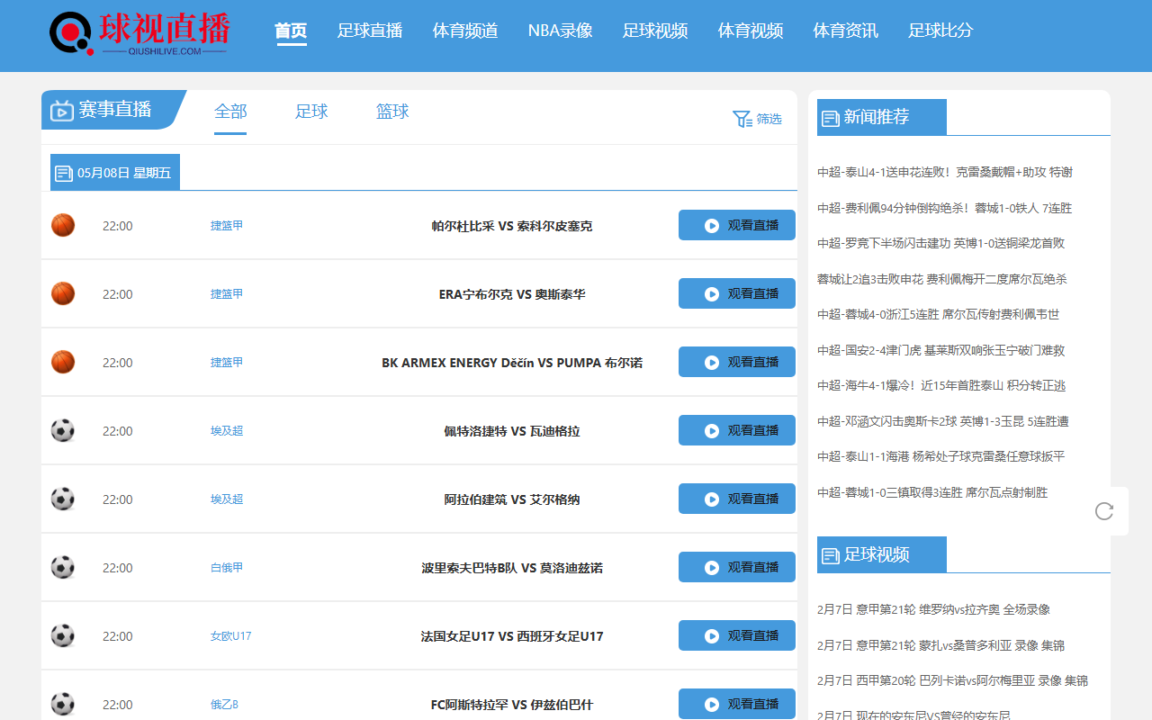Open match 法国女足U17 VS 西班牙女足U17
The width and height of the screenshot is (1152, 720).
(x=512, y=636)
